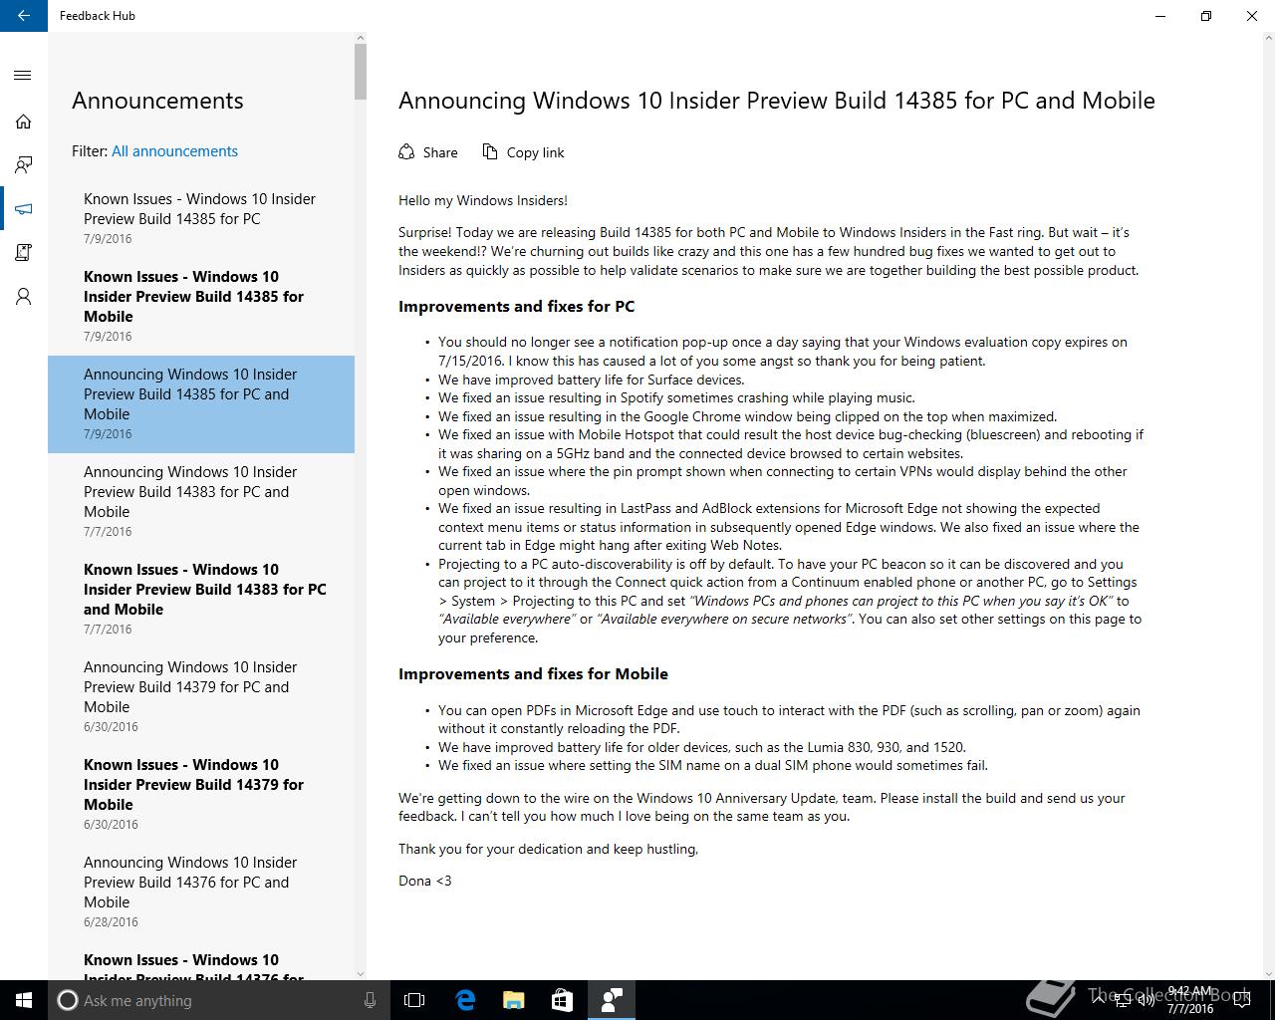Open Announcing Build 14379 for PC and Mobile

[201, 697]
